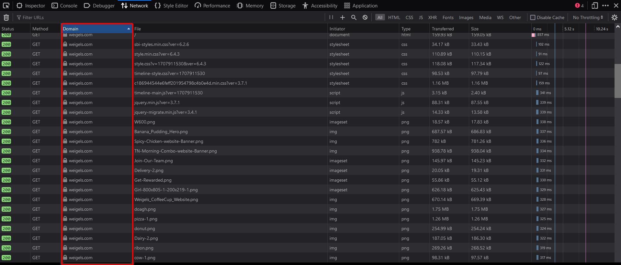
Task: Open the No Throttling dropdown
Action: (588, 17)
